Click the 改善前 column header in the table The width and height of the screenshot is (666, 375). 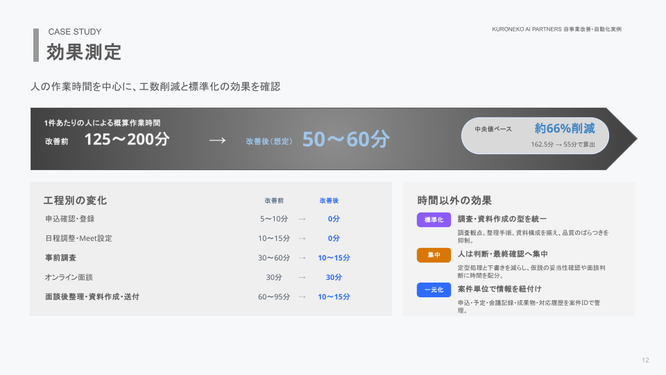tap(274, 201)
